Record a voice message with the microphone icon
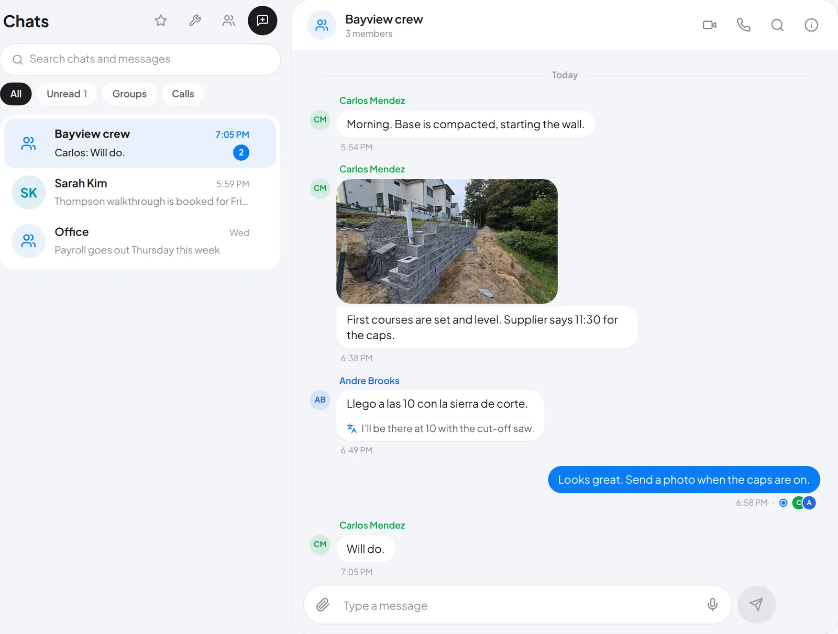838x634 pixels. [x=712, y=605]
